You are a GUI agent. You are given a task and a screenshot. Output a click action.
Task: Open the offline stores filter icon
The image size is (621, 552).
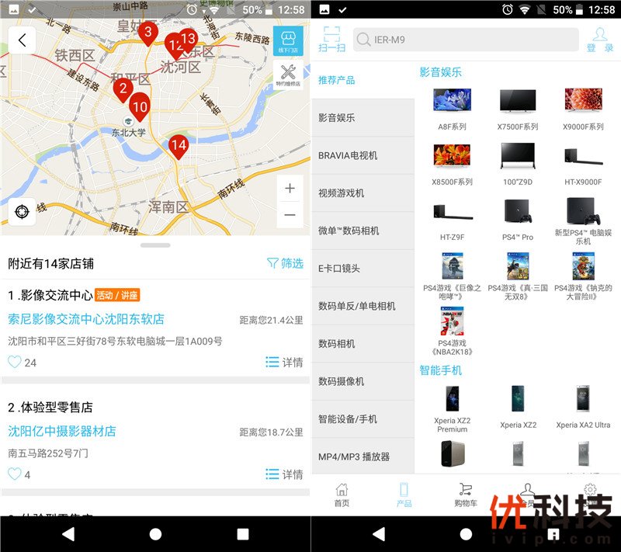click(x=288, y=41)
